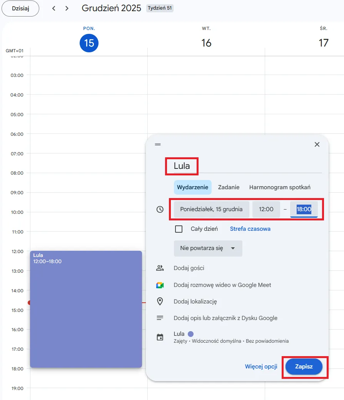Open 'Więcej opcji' link
344x400 pixels.
[x=261, y=367]
